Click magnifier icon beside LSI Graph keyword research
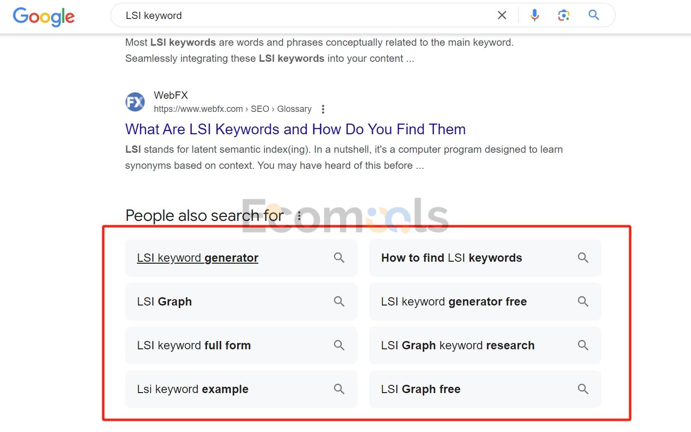This screenshot has width=691, height=432. click(x=583, y=345)
